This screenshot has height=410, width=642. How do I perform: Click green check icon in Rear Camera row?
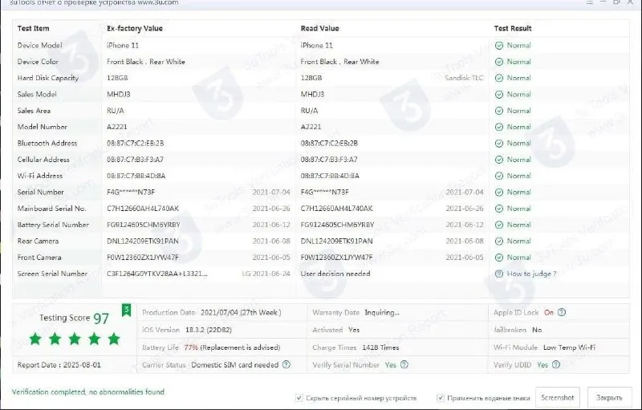(498, 242)
